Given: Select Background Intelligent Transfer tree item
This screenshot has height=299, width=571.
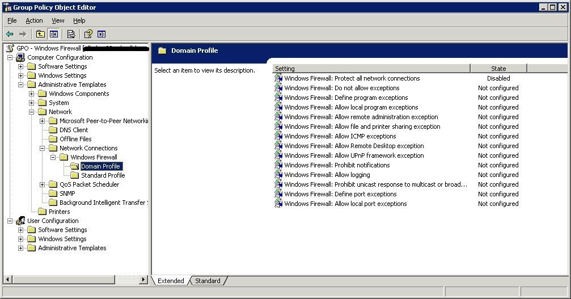Looking at the screenshot, I should [104, 203].
